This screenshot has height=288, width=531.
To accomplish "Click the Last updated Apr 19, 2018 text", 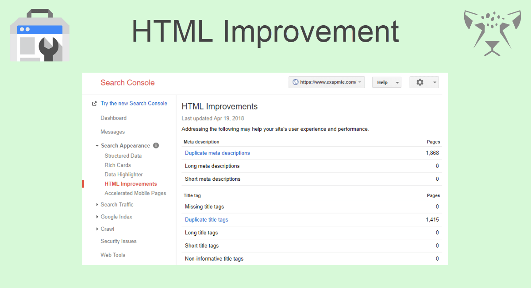I will (213, 118).
